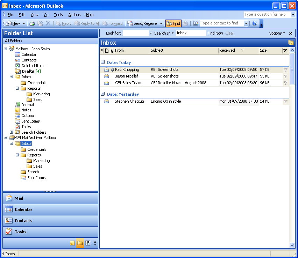
Task: Expand the Search Folders node
Action: tap(12, 132)
